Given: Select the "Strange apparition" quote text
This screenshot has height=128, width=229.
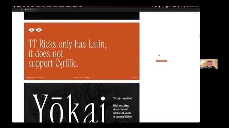Looking at the screenshot, I should 122,98.
